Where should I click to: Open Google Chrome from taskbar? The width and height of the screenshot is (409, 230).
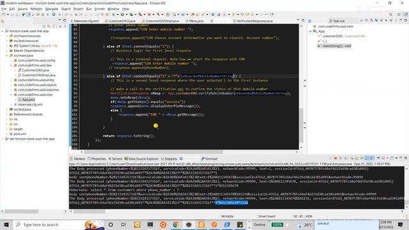click(176, 224)
